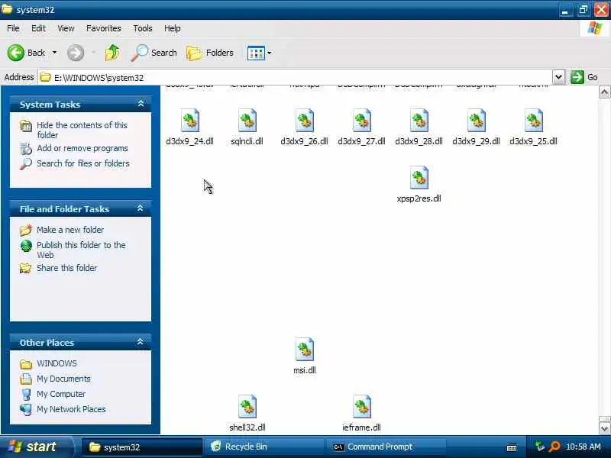611x458 pixels.
Task: Collapse the Other Places panel
Action: coord(141,342)
